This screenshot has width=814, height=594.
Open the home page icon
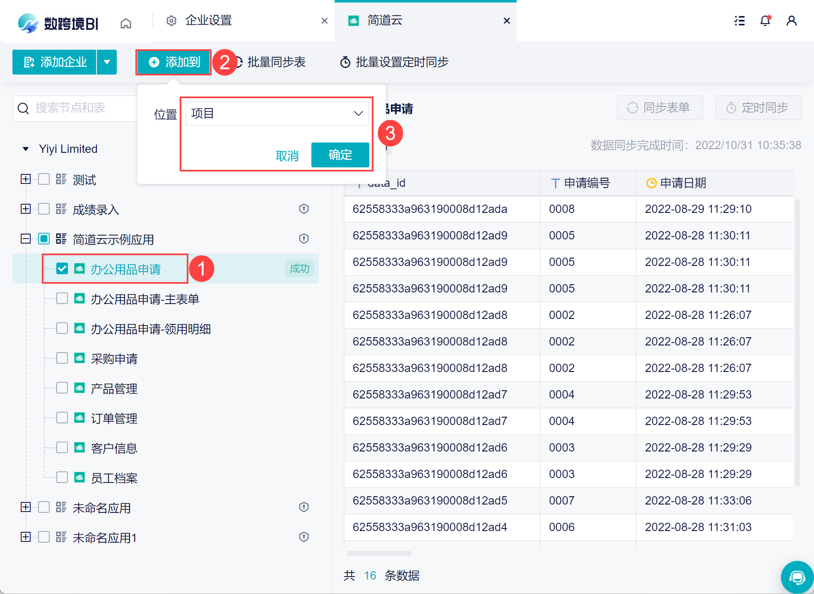click(126, 23)
